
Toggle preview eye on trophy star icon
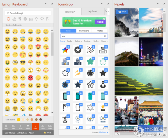coord(106,105)
